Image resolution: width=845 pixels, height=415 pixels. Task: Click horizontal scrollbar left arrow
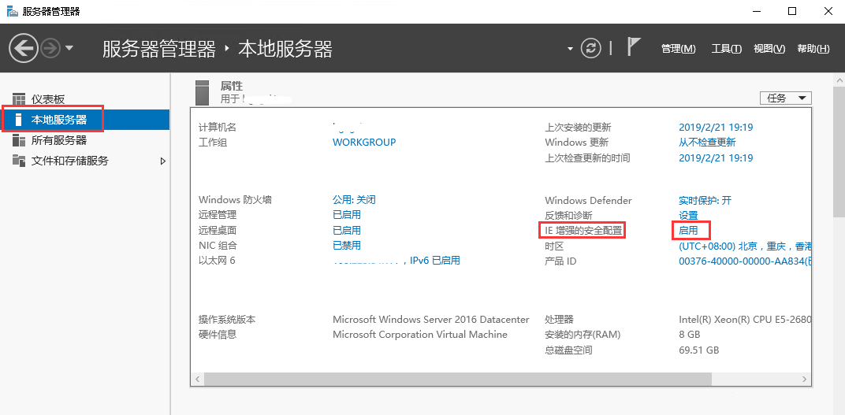click(x=197, y=379)
